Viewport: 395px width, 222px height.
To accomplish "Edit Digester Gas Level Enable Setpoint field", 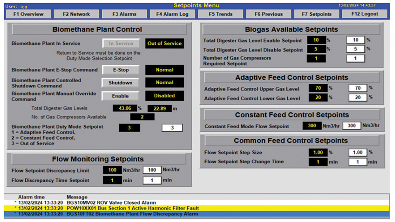I will (355, 40).
